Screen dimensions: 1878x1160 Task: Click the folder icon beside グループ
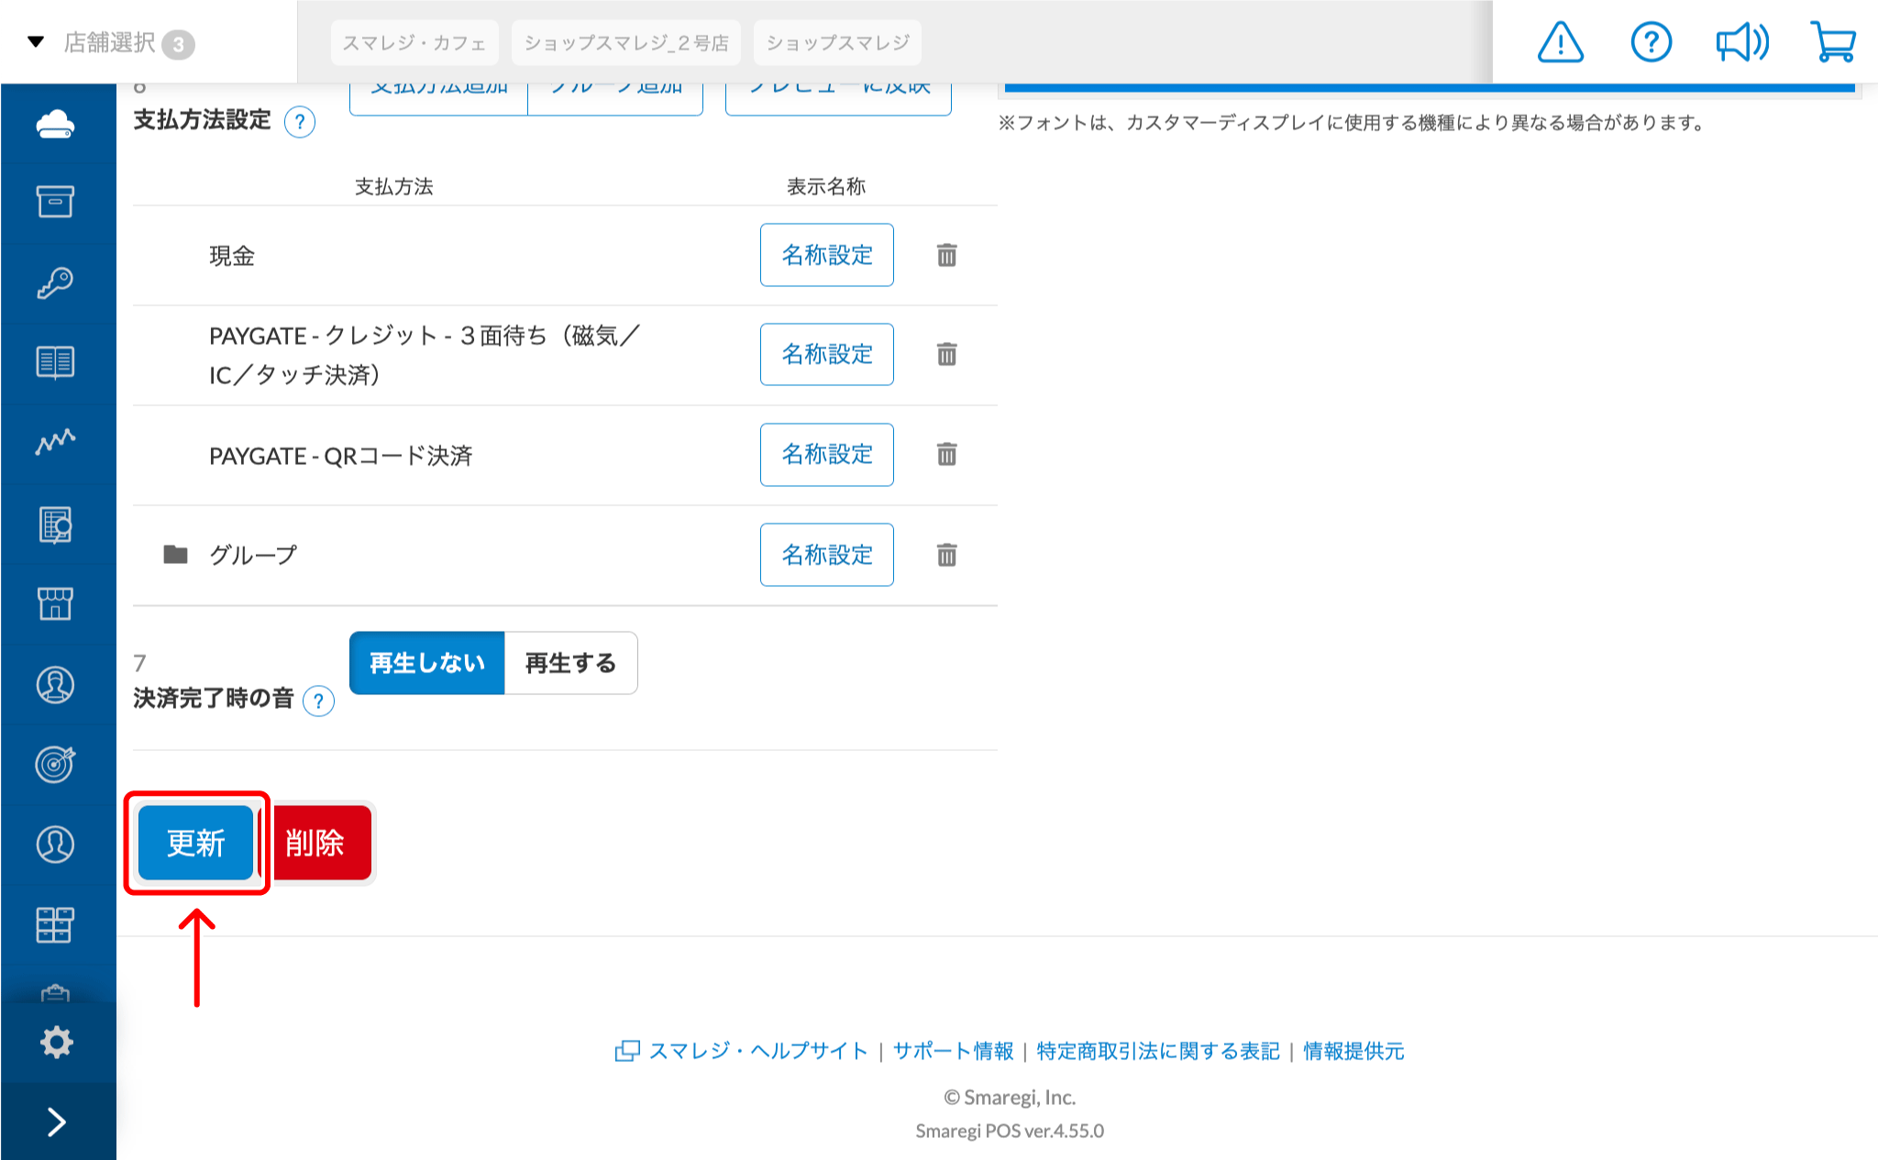pos(175,555)
